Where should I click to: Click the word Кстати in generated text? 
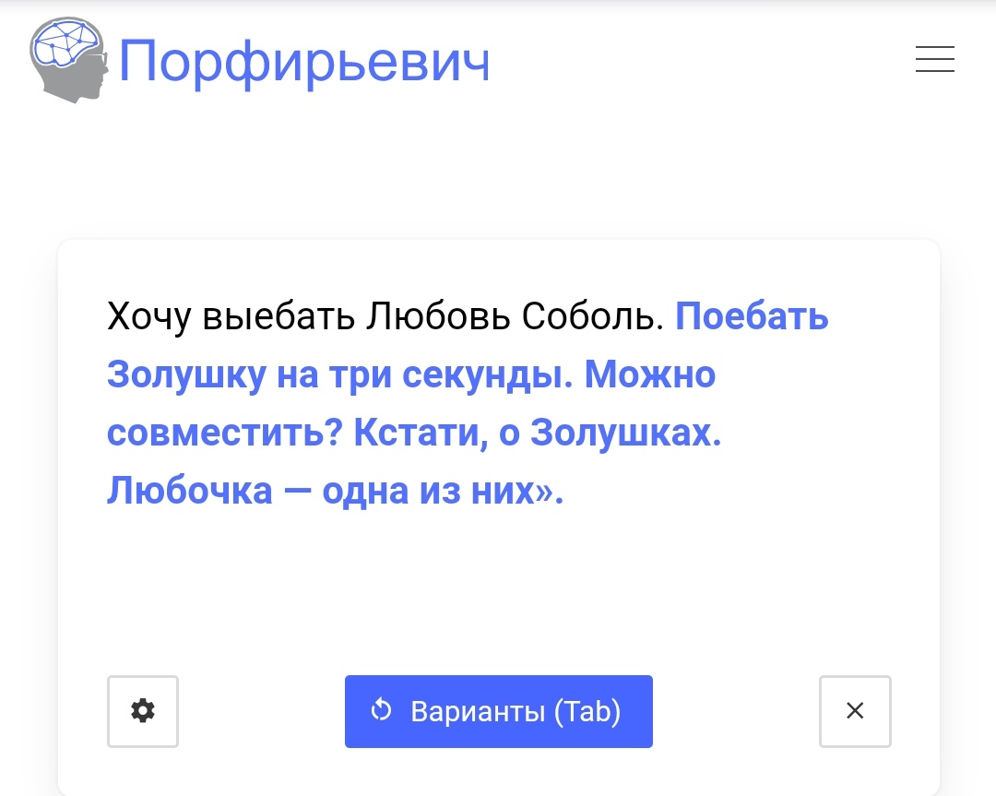point(421,433)
